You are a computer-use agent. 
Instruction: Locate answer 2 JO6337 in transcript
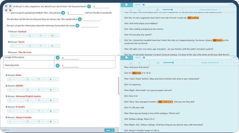[30, 90]
